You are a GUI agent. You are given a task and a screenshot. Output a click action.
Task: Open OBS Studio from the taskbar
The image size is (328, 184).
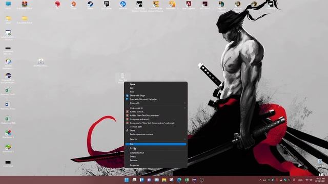click(201, 180)
